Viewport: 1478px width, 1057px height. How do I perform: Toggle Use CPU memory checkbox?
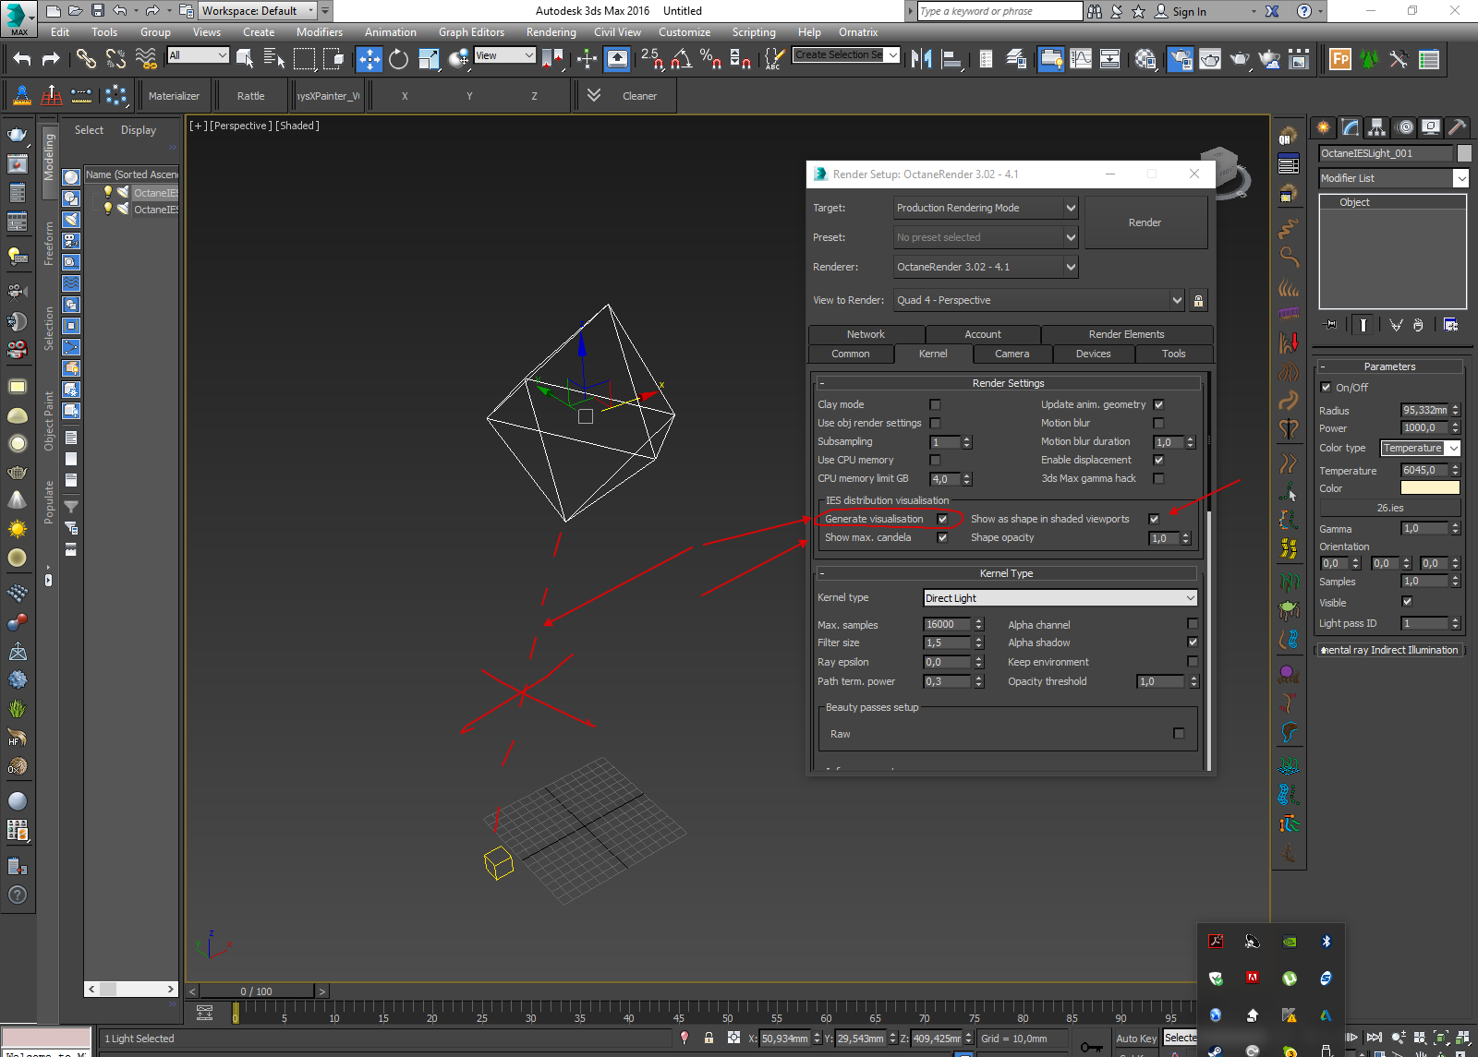(935, 460)
